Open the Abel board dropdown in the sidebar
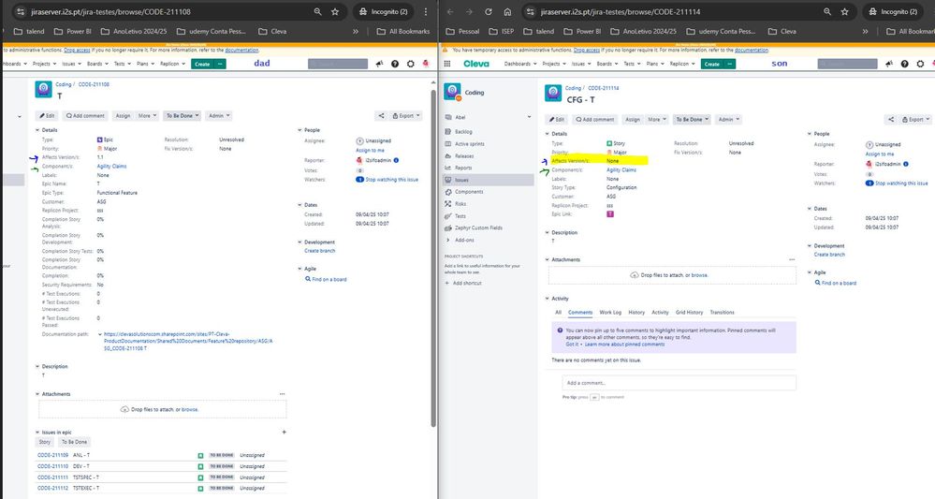Screen dimensions: 935x499 pos(529,117)
